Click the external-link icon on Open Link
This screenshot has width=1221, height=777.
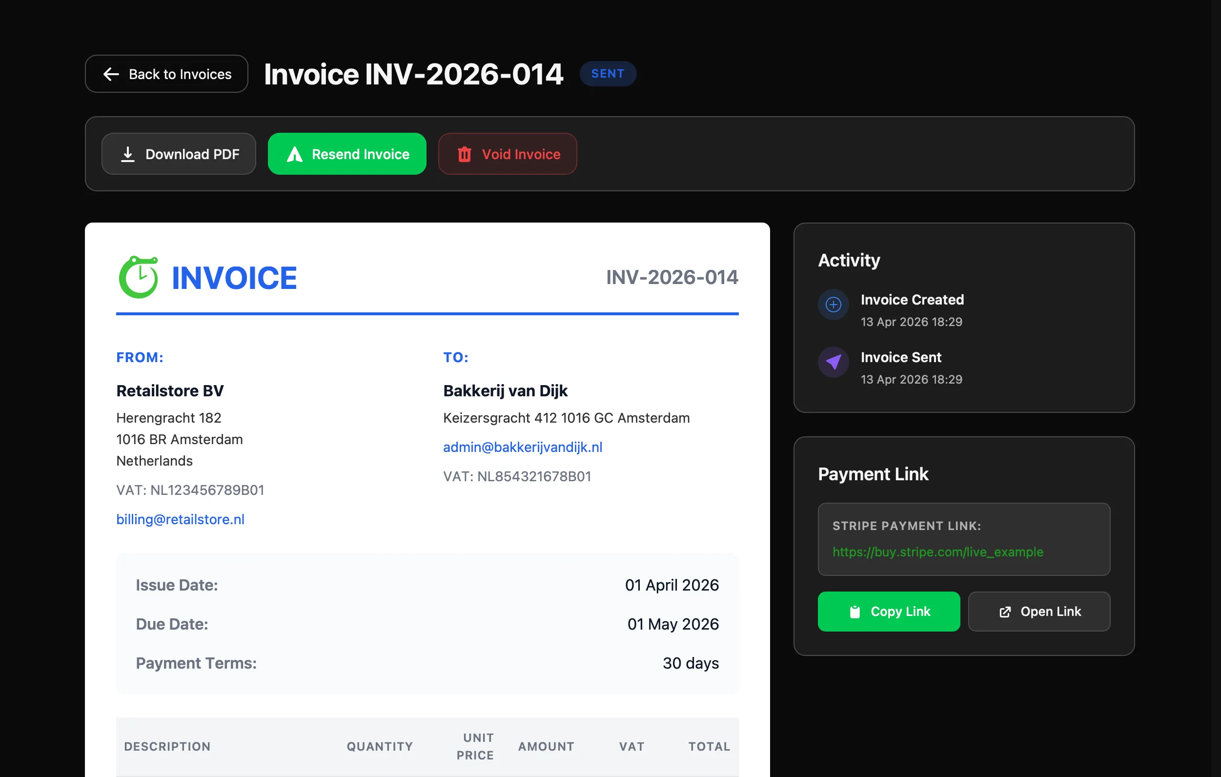point(1004,611)
